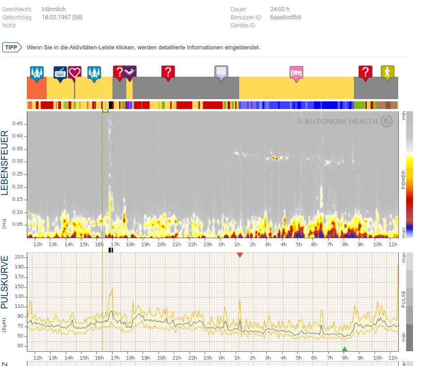Open the pink bed sleep activity icon

[296, 72]
